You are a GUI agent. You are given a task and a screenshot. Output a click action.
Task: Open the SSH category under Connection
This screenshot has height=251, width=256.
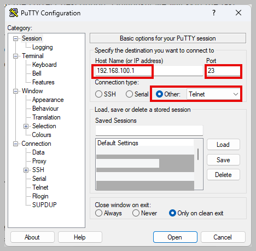pos(38,170)
